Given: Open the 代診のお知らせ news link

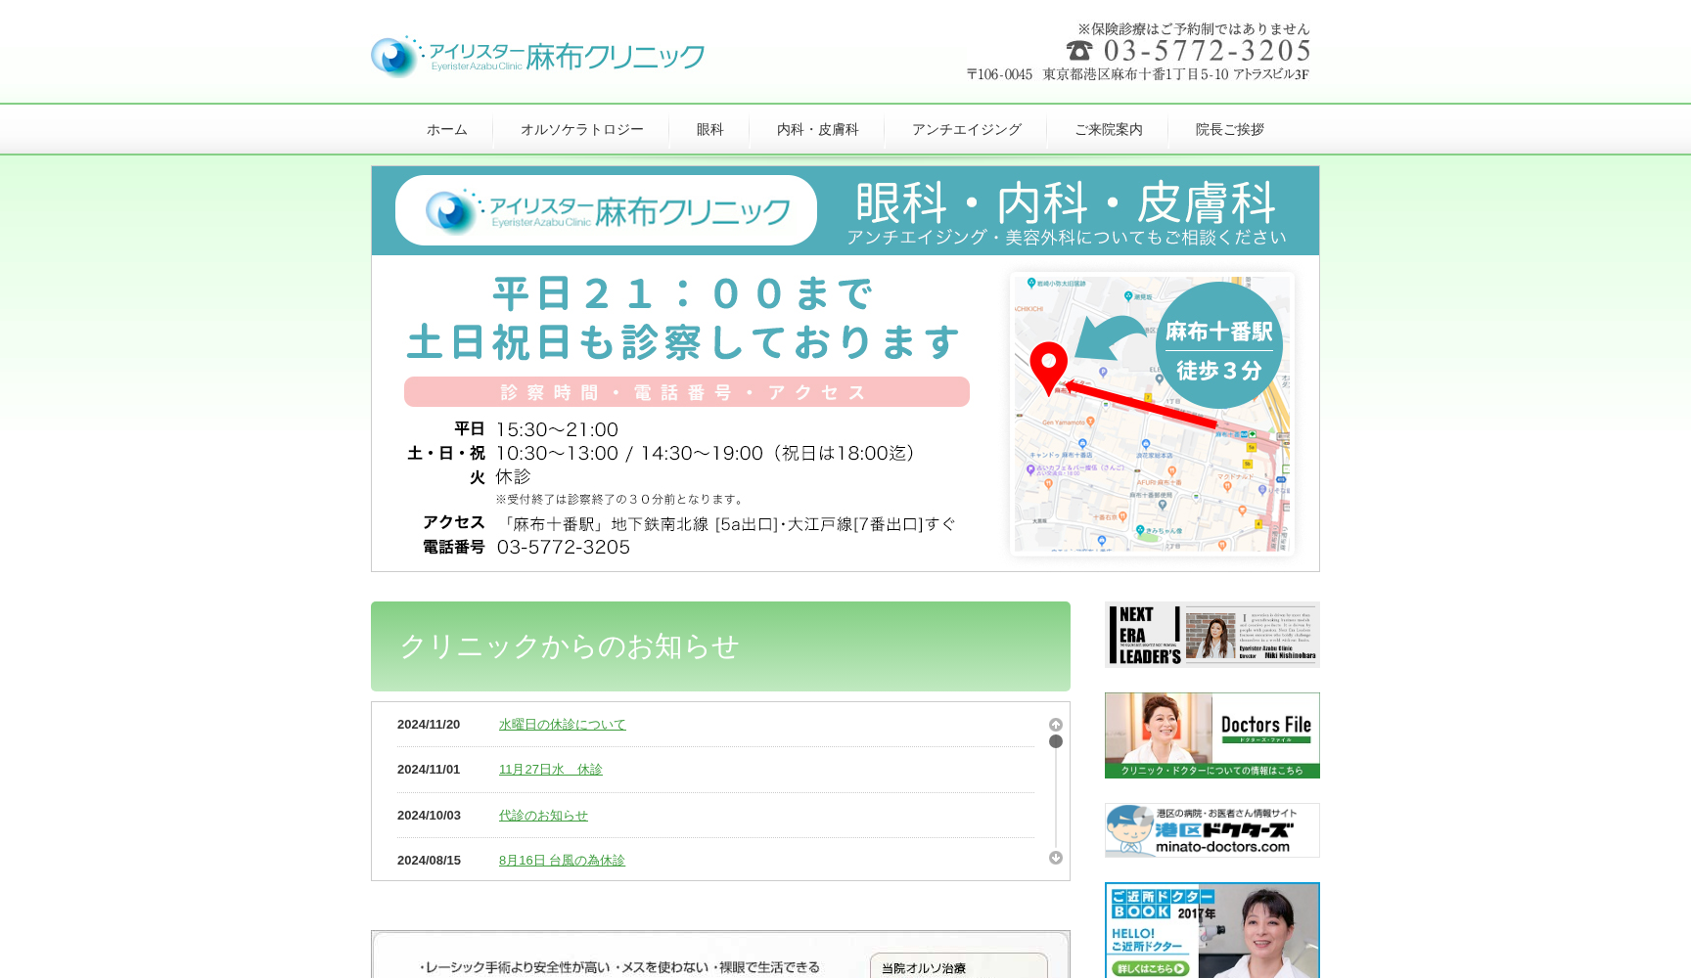Looking at the screenshot, I should click(543, 815).
